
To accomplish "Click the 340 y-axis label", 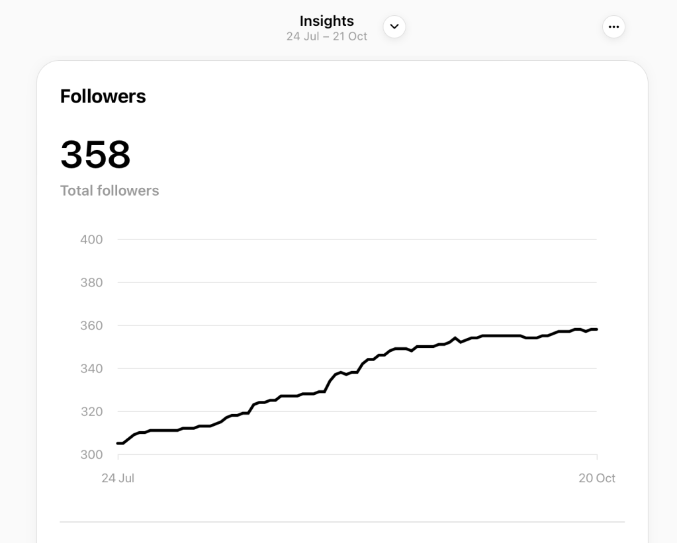I will (91, 368).
